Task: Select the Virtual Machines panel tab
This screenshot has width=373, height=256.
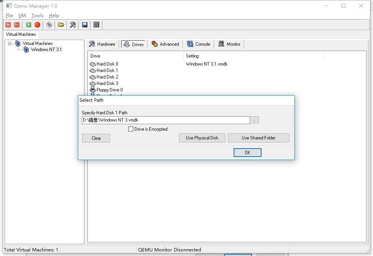Action: 21,34
